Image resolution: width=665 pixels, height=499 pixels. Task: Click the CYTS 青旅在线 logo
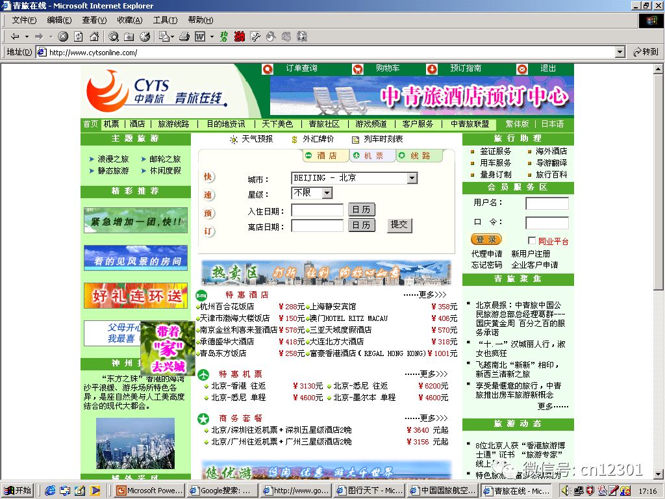click(157, 91)
